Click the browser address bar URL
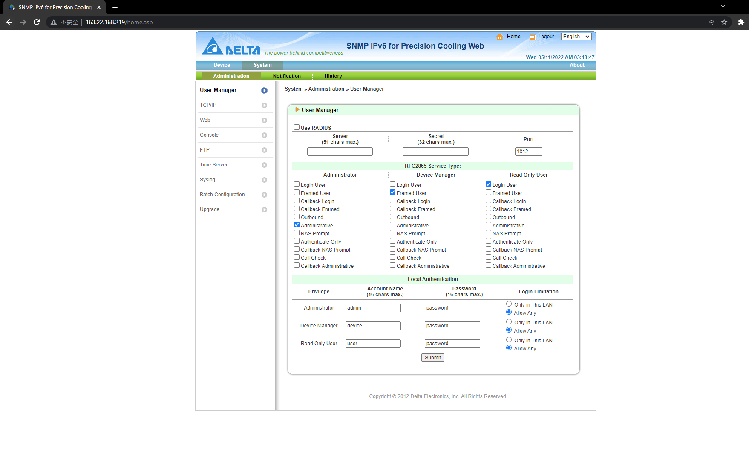 (x=119, y=22)
